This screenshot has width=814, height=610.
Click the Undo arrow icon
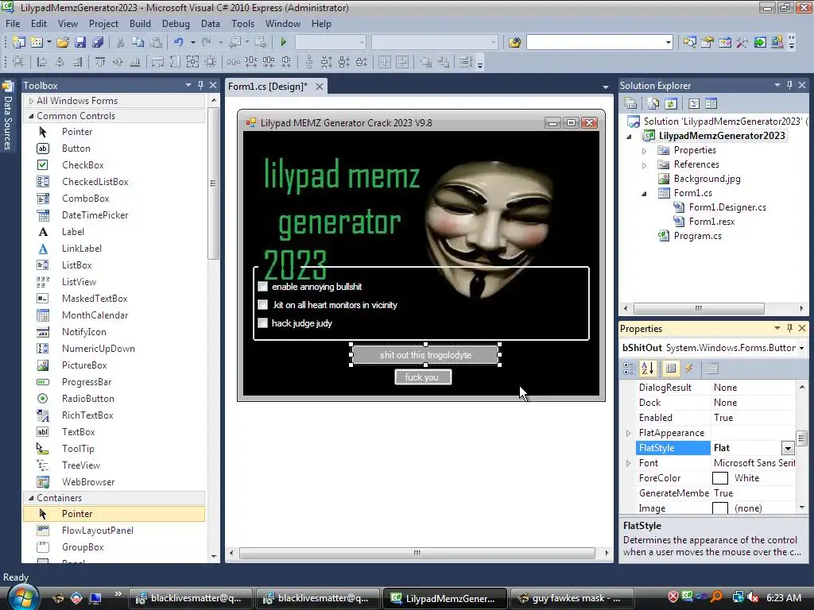[179, 42]
